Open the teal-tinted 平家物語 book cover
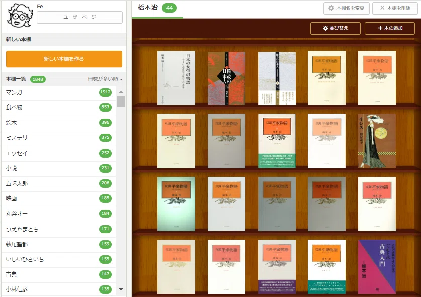421x297 pixels. click(x=176, y=204)
